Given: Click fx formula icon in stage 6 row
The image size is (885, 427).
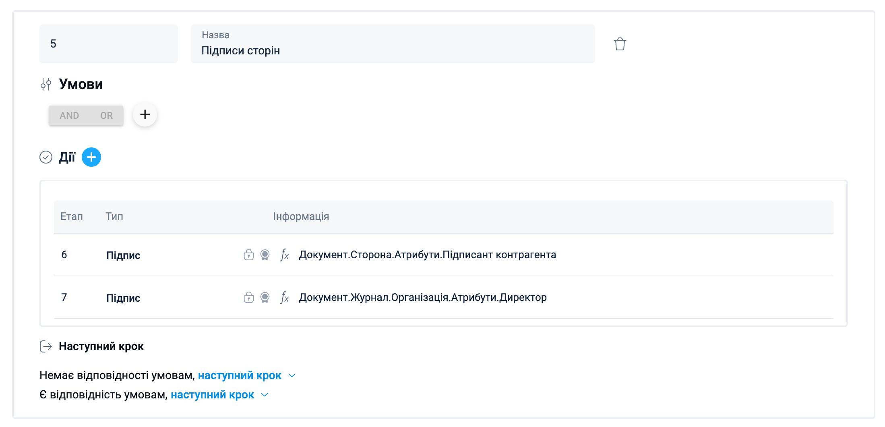Looking at the screenshot, I should (x=285, y=255).
